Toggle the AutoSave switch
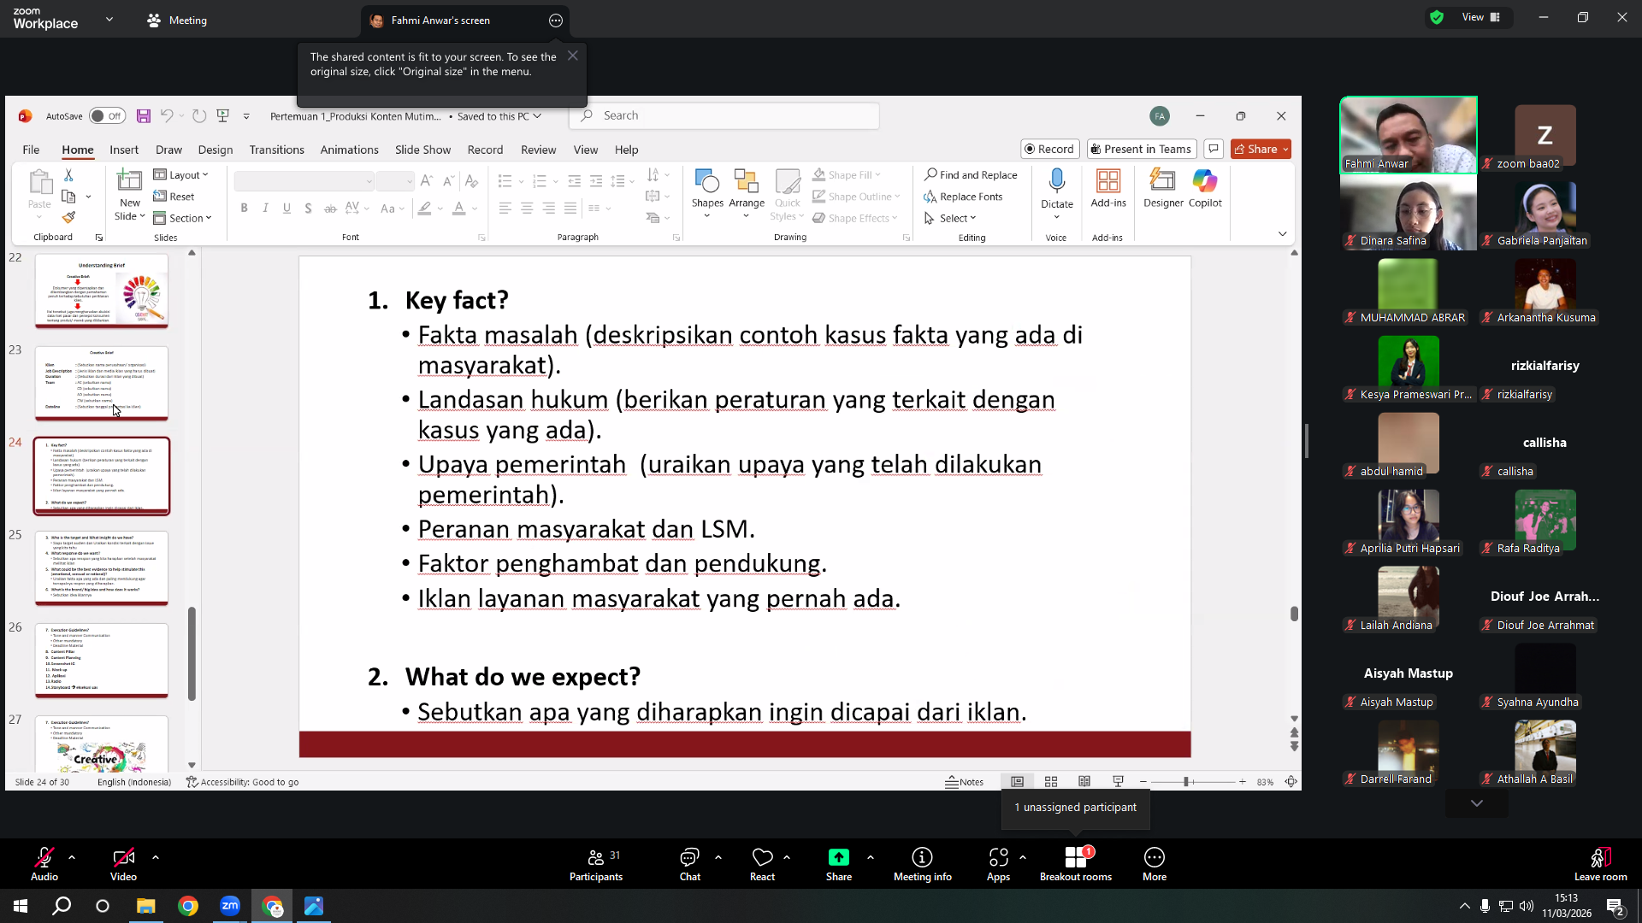Viewport: 1642px width, 923px height. (x=107, y=116)
